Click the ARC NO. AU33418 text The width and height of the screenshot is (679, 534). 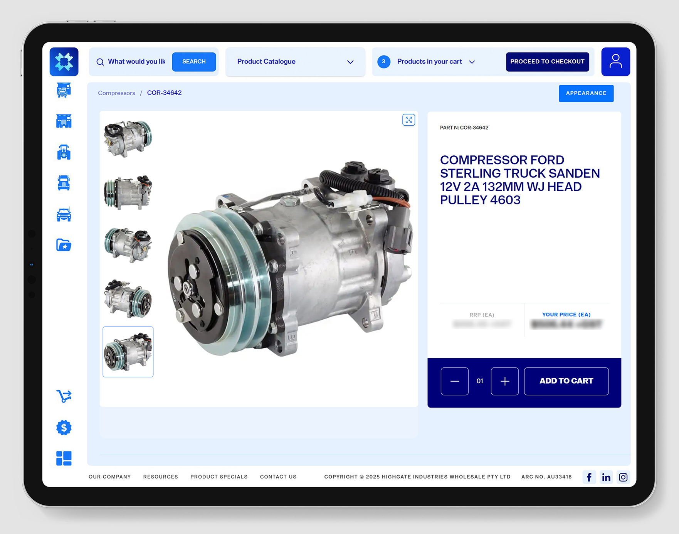(x=546, y=477)
